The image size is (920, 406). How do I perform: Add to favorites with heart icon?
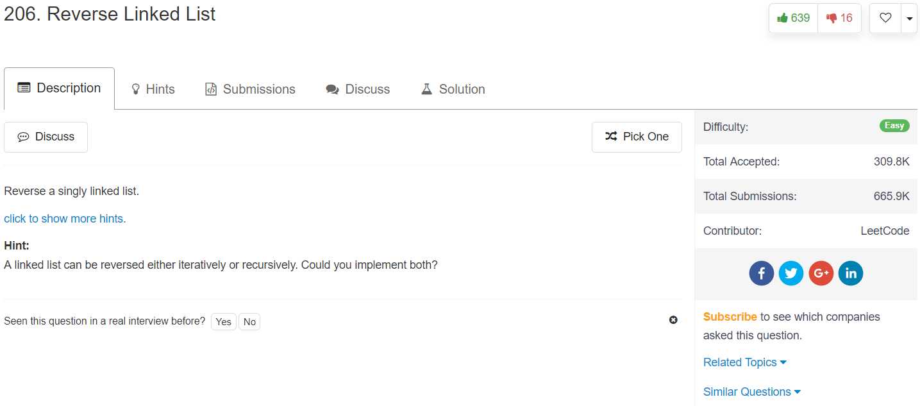tap(885, 18)
